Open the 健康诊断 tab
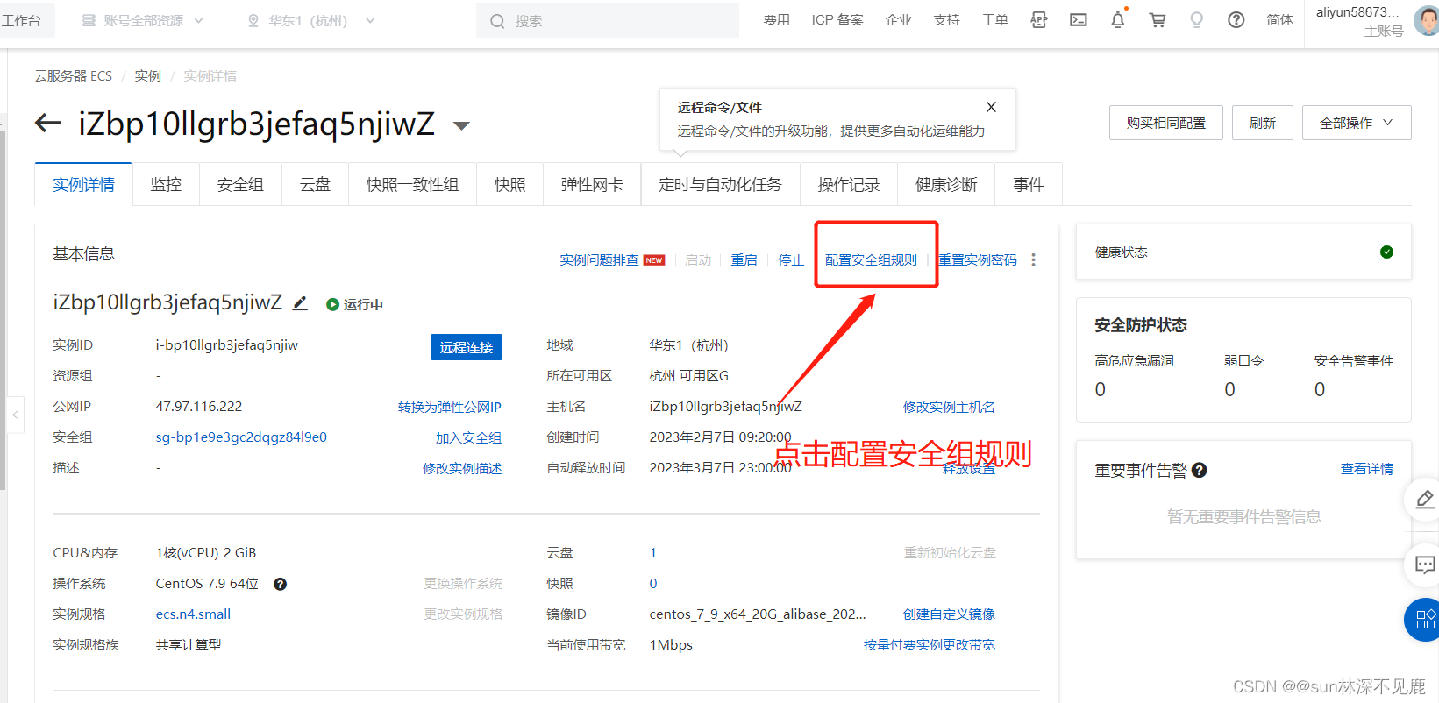Viewport: 1439px width, 703px height. (946, 184)
